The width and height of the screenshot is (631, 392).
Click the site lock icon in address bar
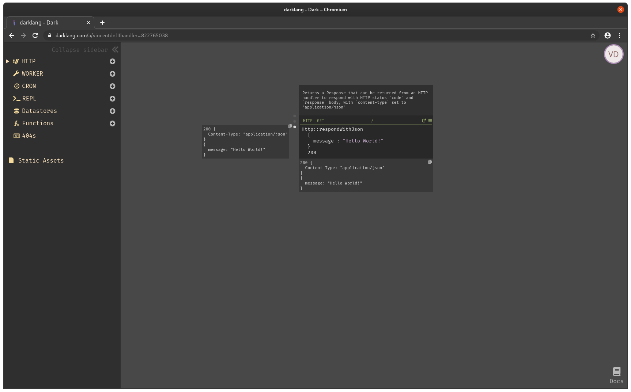tap(50, 35)
